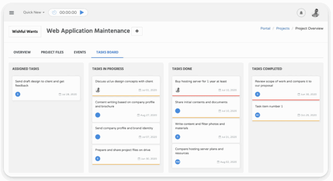Screen dimensions: 333x181
Task: Click the In Progress Jun 30, 2020 date
Action: 147,159
